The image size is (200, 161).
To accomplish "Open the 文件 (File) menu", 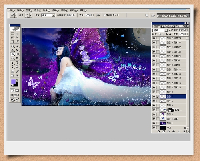I will coord(11,10).
